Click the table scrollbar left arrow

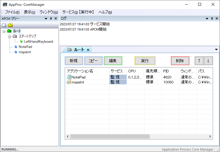point(68,136)
